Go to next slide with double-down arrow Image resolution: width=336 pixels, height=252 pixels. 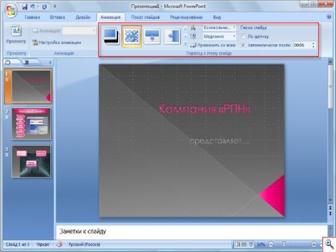coord(330,214)
